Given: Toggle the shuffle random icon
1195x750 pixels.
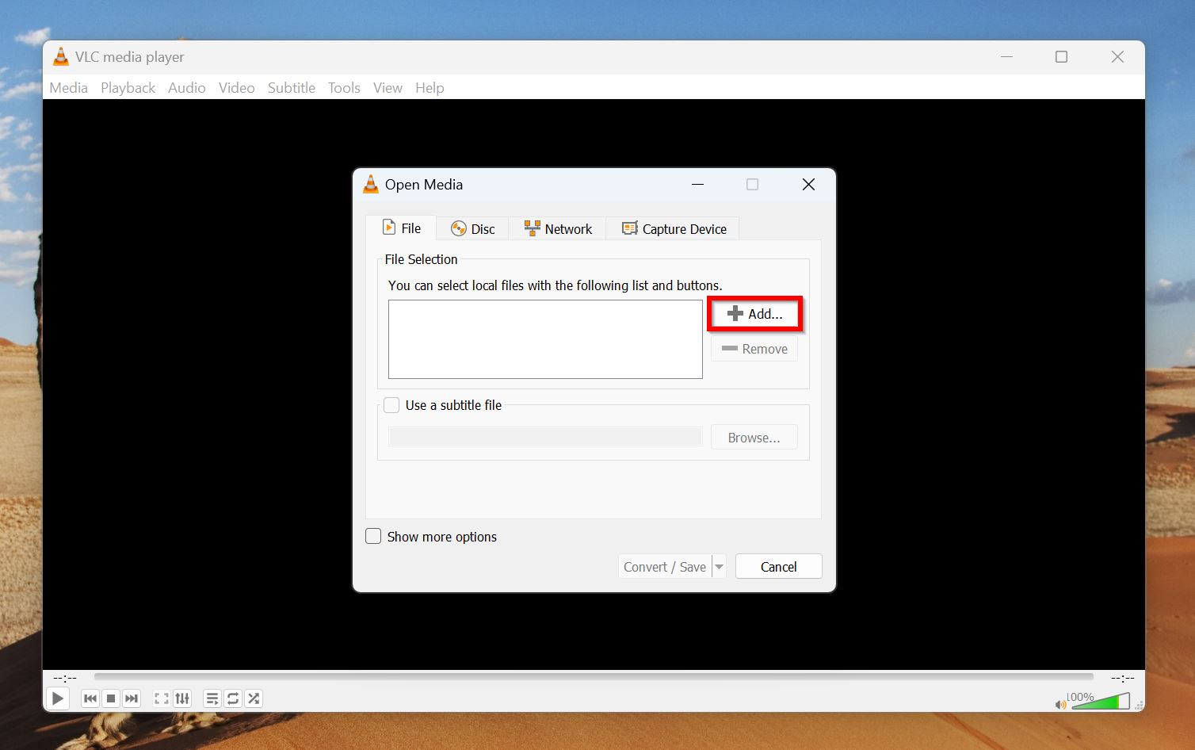Looking at the screenshot, I should tap(254, 698).
